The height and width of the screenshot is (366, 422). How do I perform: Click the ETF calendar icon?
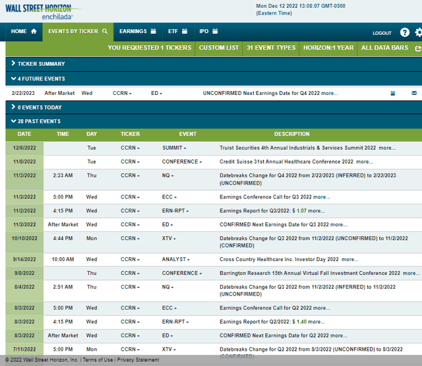(x=185, y=31)
